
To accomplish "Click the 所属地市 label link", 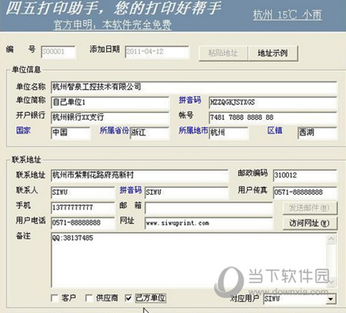I will pos(193,131).
